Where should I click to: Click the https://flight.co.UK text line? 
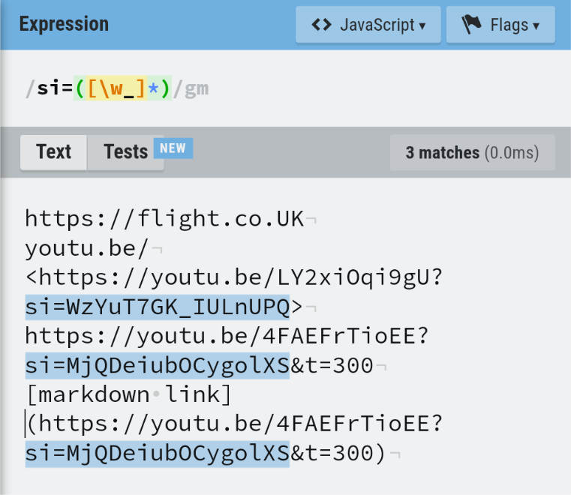[x=164, y=219]
